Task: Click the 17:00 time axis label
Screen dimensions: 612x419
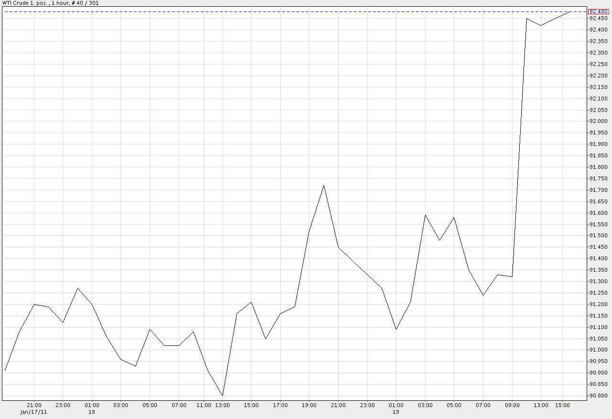Action: [280, 405]
